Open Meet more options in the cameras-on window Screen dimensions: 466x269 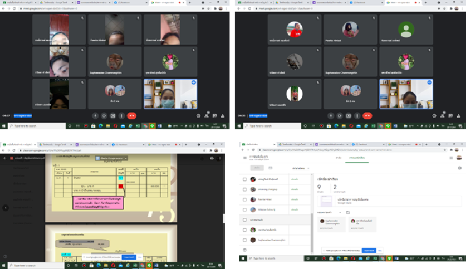point(121,115)
